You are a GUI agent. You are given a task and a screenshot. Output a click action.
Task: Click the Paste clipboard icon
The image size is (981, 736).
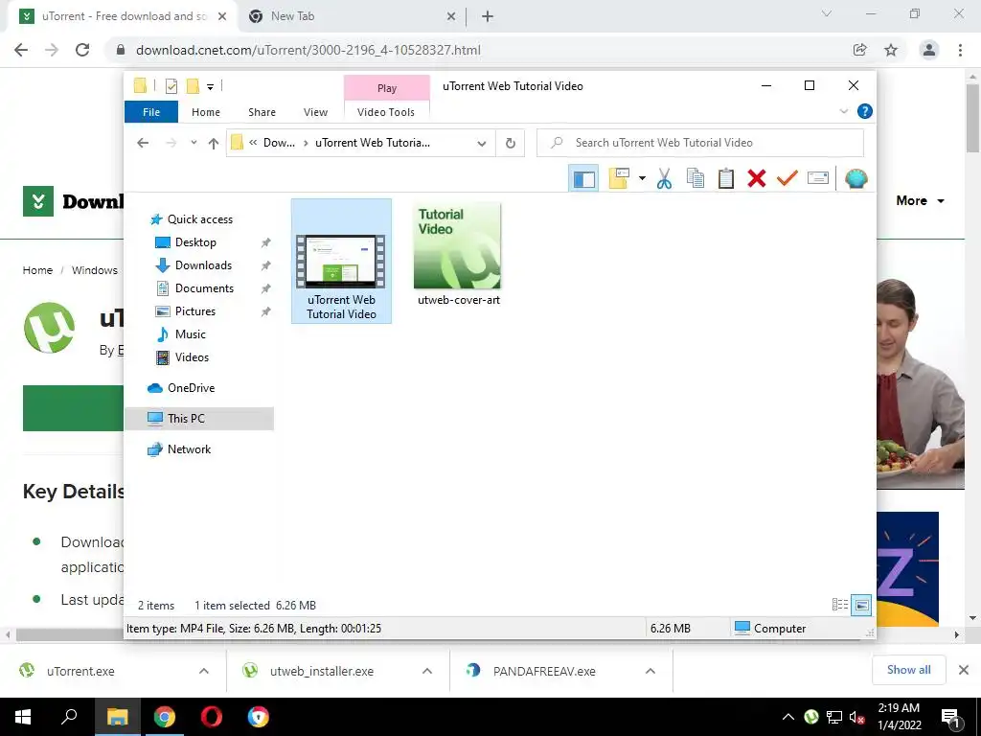click(726, 179)
